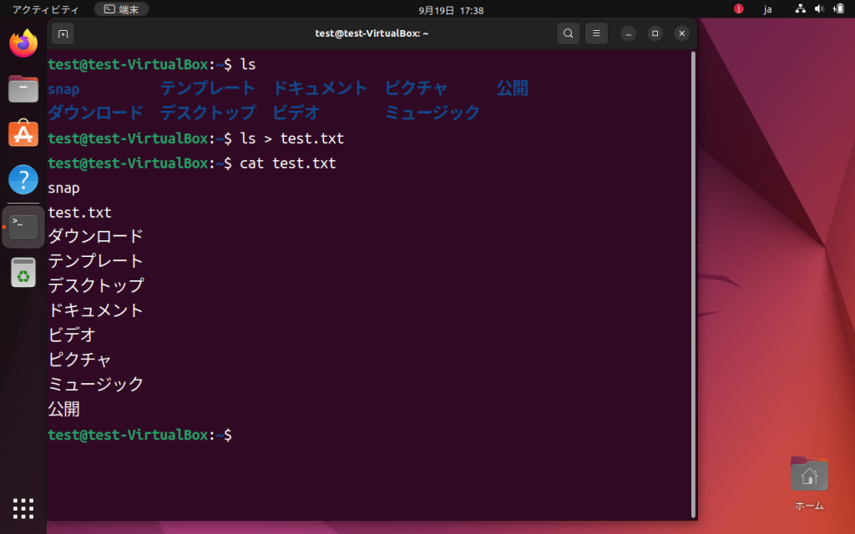This screenshot has width=855, height=534.
Task: Click the battery status icon
Action: coord(839,8)
